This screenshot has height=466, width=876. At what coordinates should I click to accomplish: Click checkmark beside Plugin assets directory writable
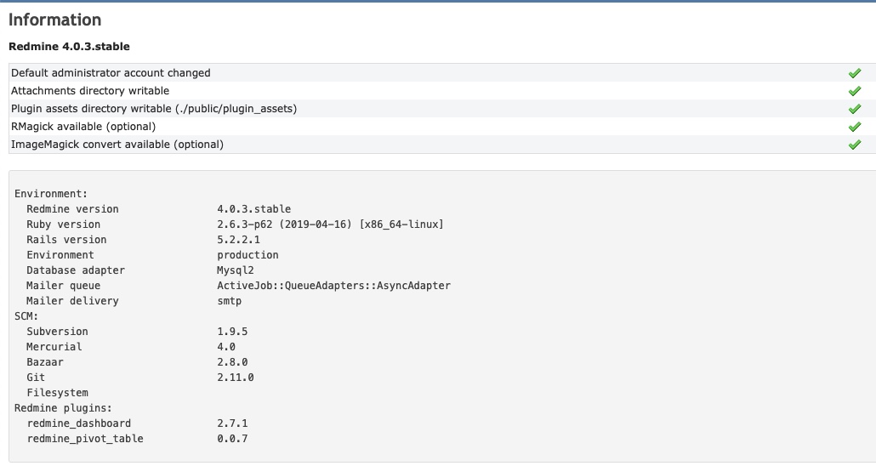[x=854, y=109]
